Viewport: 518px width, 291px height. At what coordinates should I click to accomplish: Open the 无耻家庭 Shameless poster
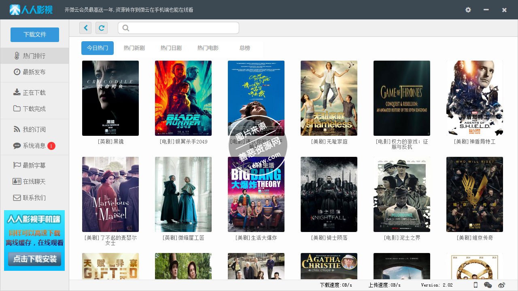(x=329, y=98)
